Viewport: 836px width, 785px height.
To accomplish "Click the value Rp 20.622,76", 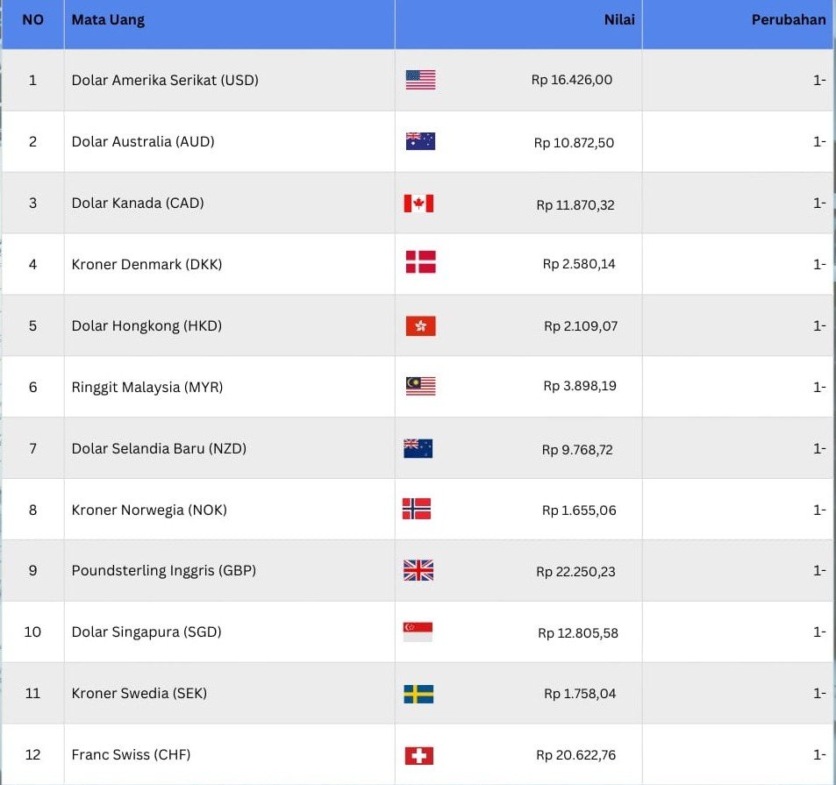I will point(575,755).
